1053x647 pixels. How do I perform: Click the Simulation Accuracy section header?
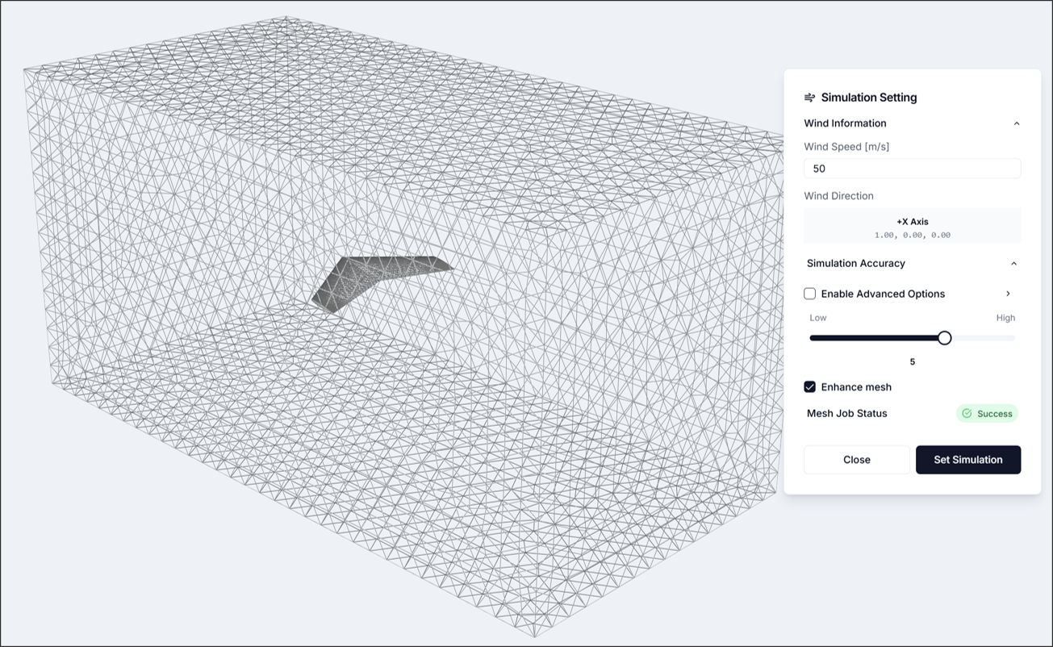[x=855, y=264]
